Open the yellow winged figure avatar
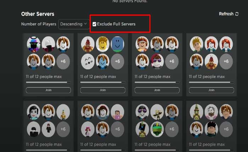 (x=157, y=112)
